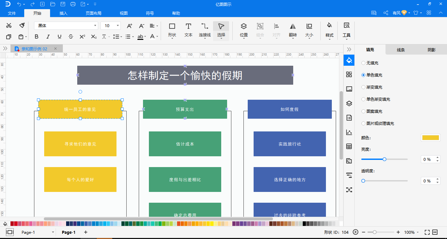Close the 亲和图示例 02 document tab
Viewport: 447px width, 239px height.
point(55,49)
